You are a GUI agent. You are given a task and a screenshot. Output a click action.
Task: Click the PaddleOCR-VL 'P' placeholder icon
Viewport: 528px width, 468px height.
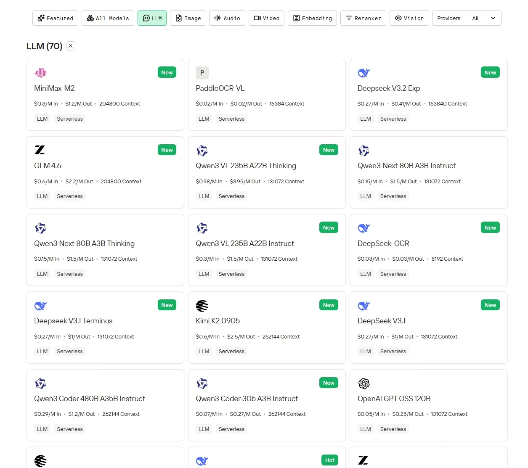coord(202,73)
